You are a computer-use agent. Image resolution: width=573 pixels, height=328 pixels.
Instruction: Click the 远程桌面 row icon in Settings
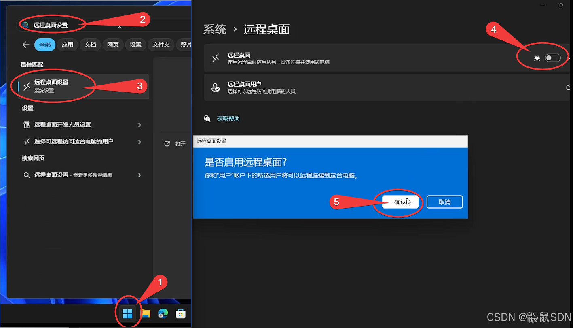pyautogui.click(x=216, y=58)
